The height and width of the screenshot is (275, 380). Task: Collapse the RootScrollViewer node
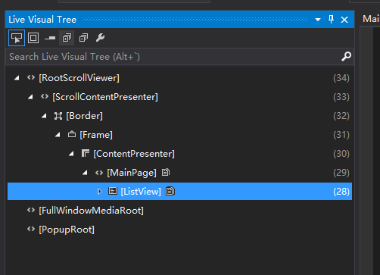pyautogui.click(x=17, y=78)
